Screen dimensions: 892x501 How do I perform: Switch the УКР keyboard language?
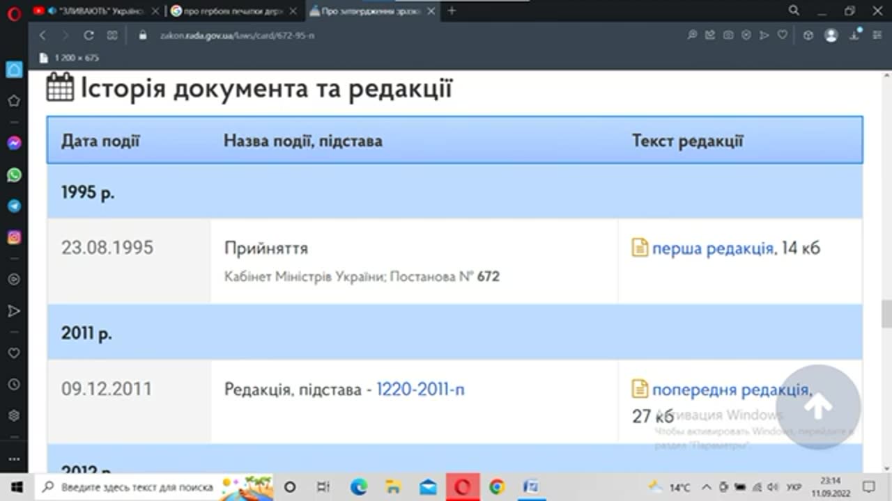(793, 486)
